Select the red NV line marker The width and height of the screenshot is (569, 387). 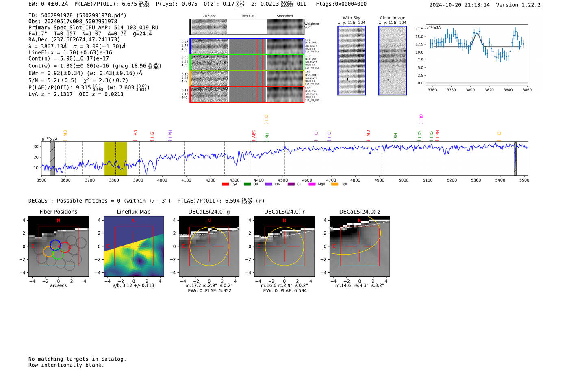pyautogui.click(x=135, y=136)
